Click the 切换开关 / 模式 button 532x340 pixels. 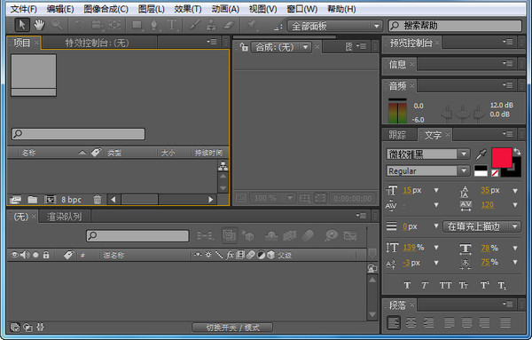(x=232, y=328)
